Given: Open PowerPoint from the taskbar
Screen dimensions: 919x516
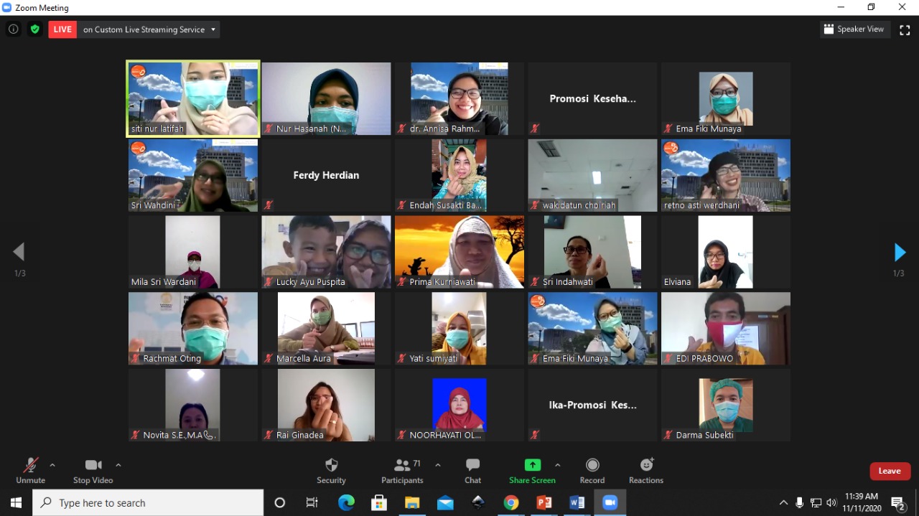Looking at the screenshot, I should coord(544,503).
